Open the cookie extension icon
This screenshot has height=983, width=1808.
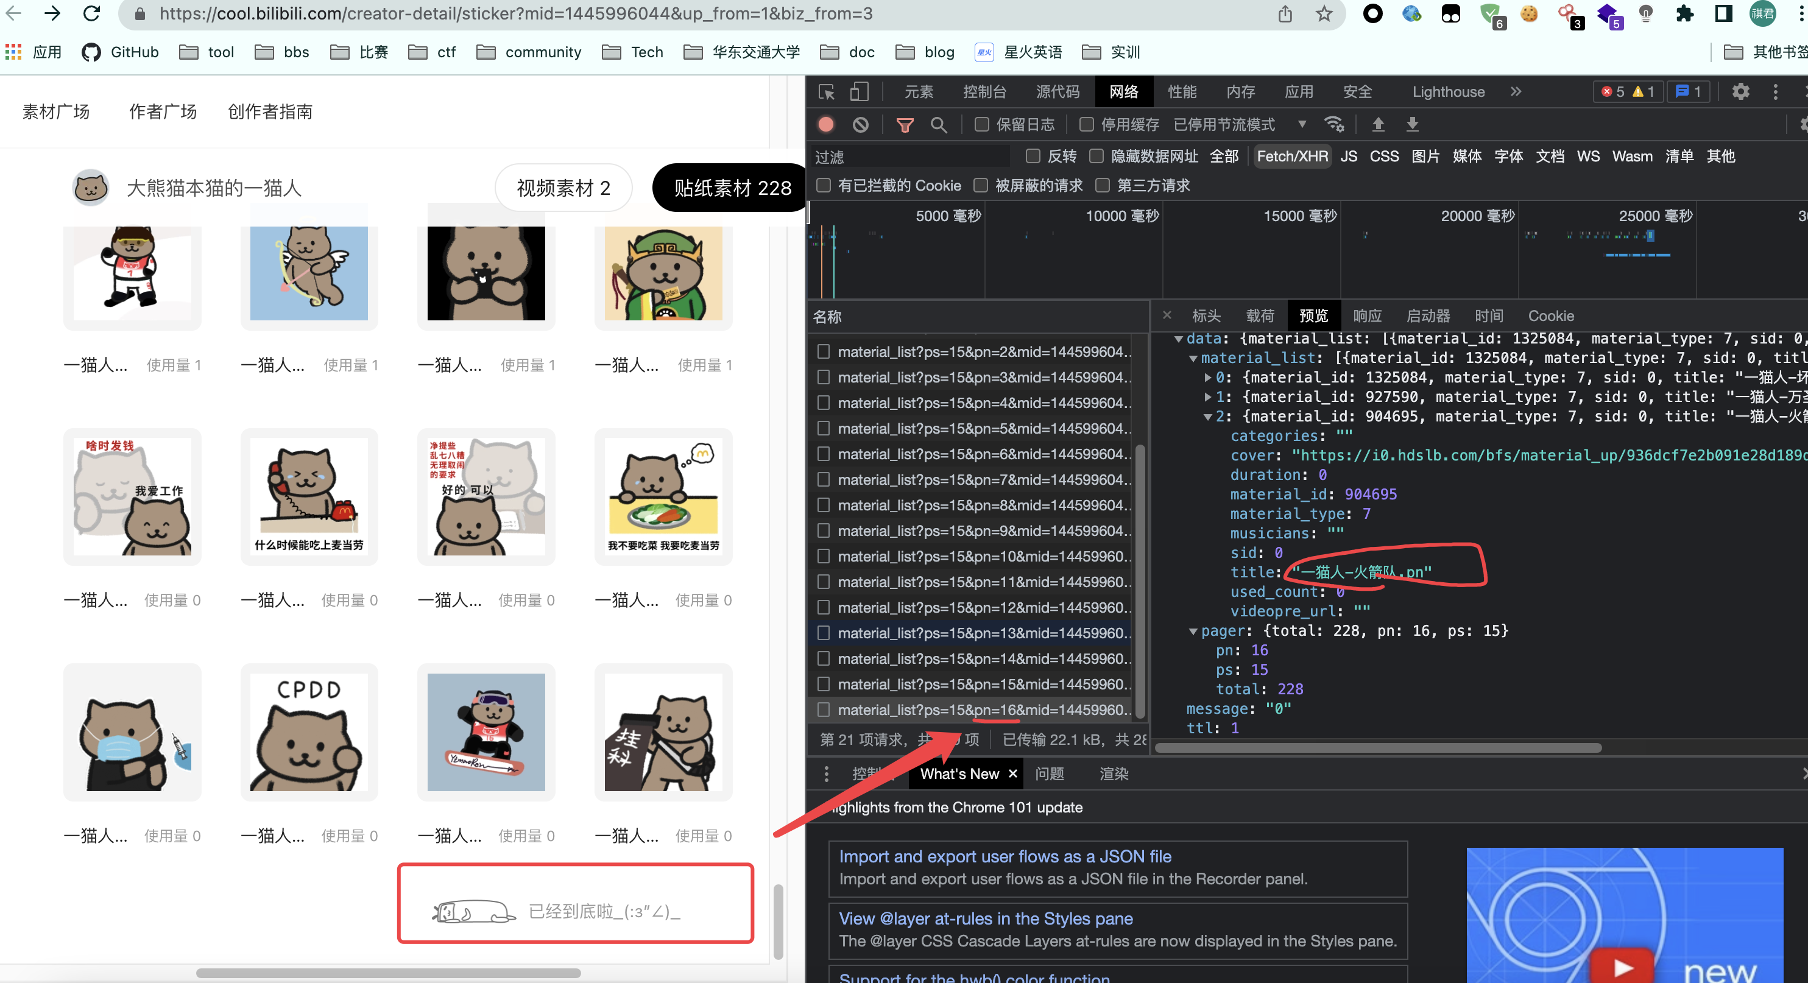(x=1528, y=13)
